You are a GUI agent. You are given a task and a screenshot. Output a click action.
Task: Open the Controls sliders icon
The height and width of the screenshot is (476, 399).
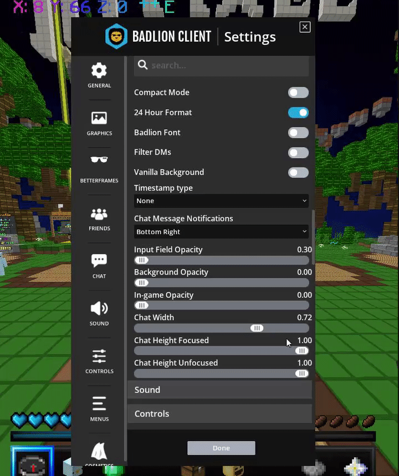[99, 356]
